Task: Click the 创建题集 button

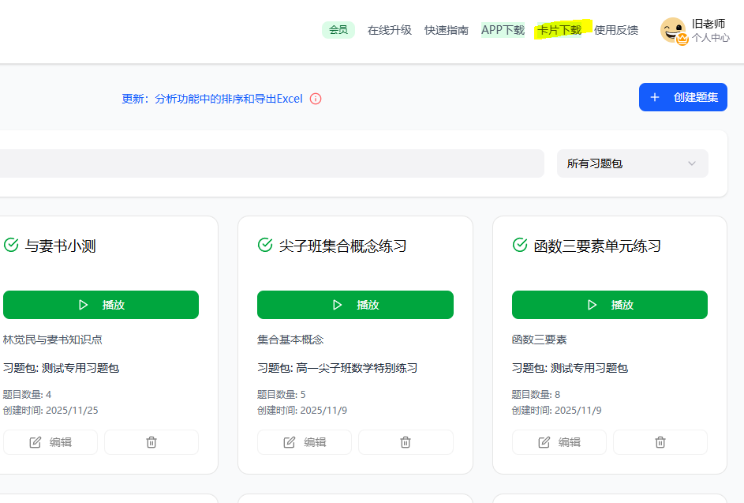Action: click(x=682, y=97)
